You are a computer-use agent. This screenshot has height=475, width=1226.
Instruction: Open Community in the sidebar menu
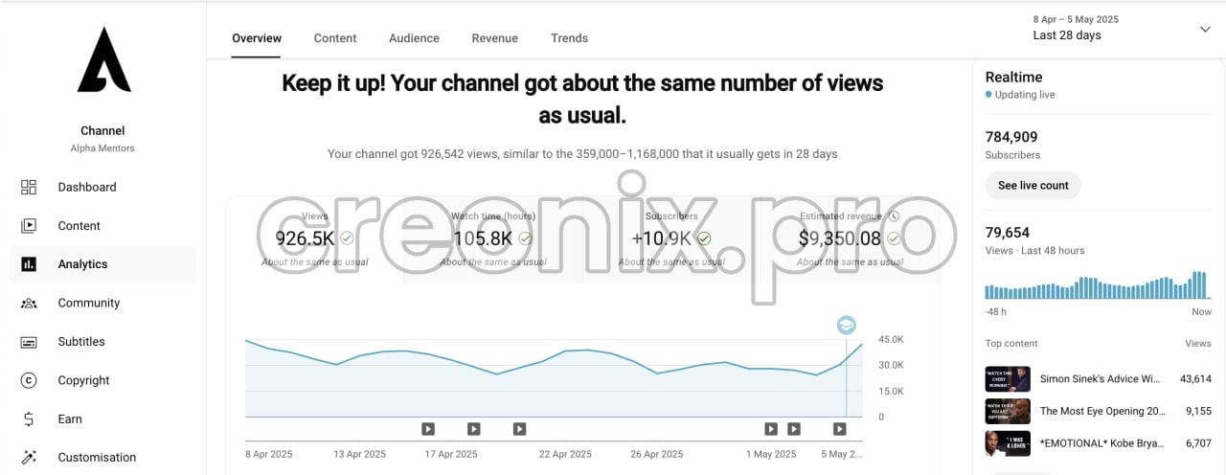coord(102,303)
